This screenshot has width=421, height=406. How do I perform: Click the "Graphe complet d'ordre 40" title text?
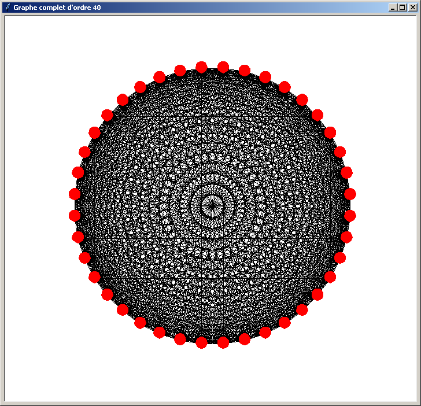tap(57, 8)
